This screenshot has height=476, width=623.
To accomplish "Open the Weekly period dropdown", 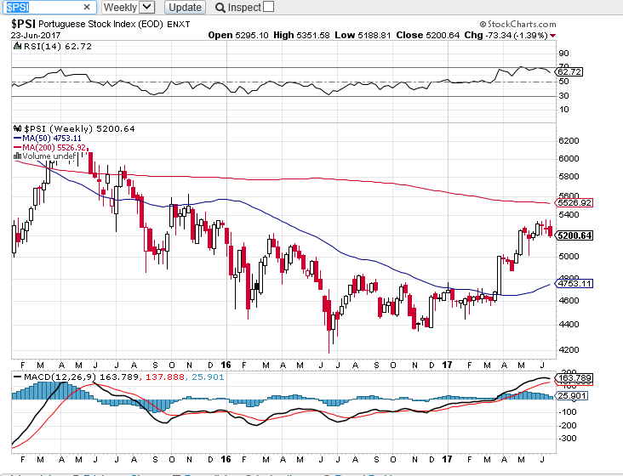I will point(128,7).
